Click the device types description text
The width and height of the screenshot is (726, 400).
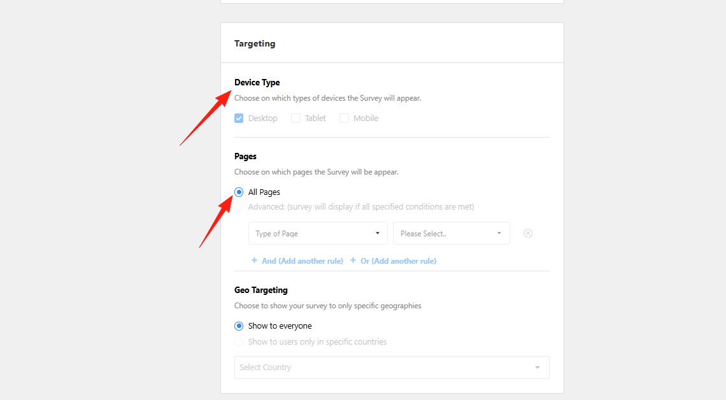tap(327, 99)
